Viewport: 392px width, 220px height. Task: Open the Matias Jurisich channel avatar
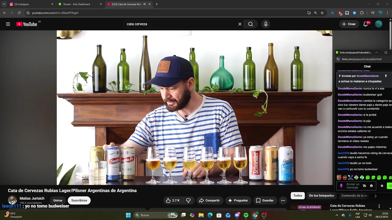(x=13, y=200)
